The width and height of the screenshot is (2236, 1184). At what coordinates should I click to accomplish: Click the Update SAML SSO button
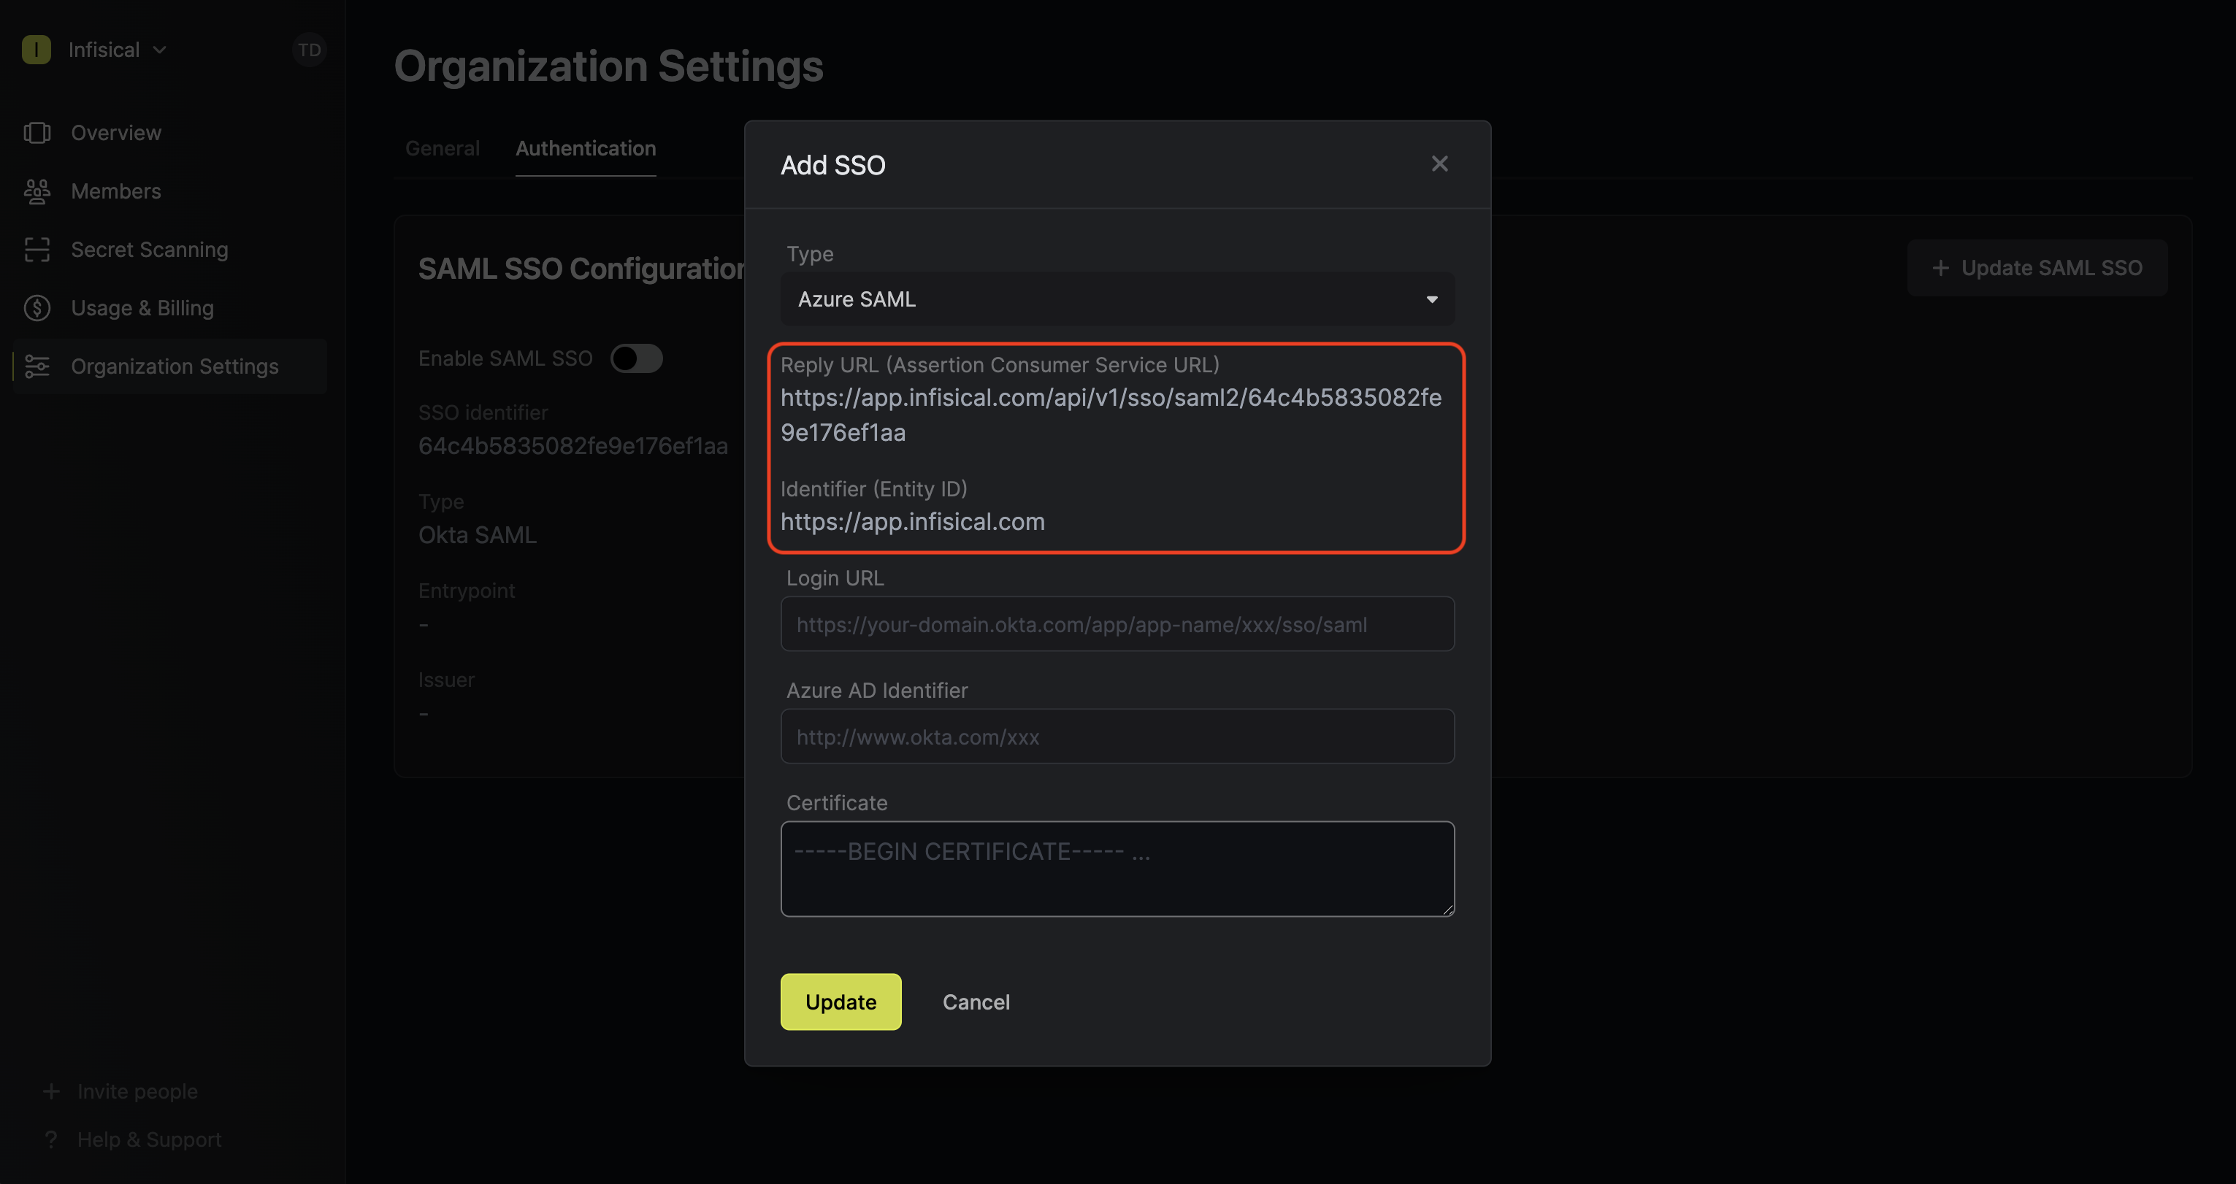pyautogui.click(x=2037, y=268)
